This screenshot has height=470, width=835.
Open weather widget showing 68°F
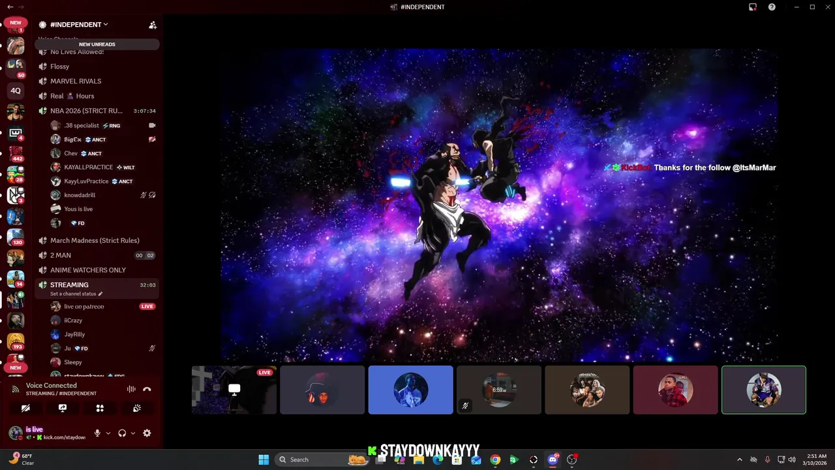click(x=21, y=460)
